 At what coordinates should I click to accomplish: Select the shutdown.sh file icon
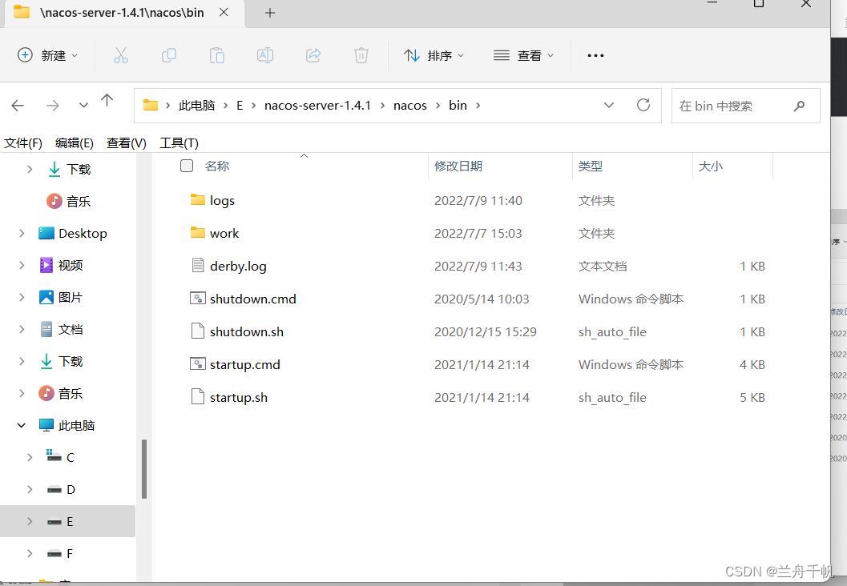[x=198, y=331]
